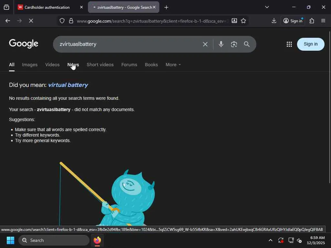This screenshot has height=248, width=331.
Task: Select the All results tab
Action: tap(12, 65)
